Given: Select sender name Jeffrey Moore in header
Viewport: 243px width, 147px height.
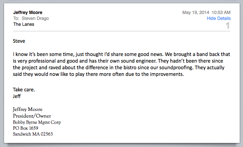Looking at the screenshot, I should point(28,13).
